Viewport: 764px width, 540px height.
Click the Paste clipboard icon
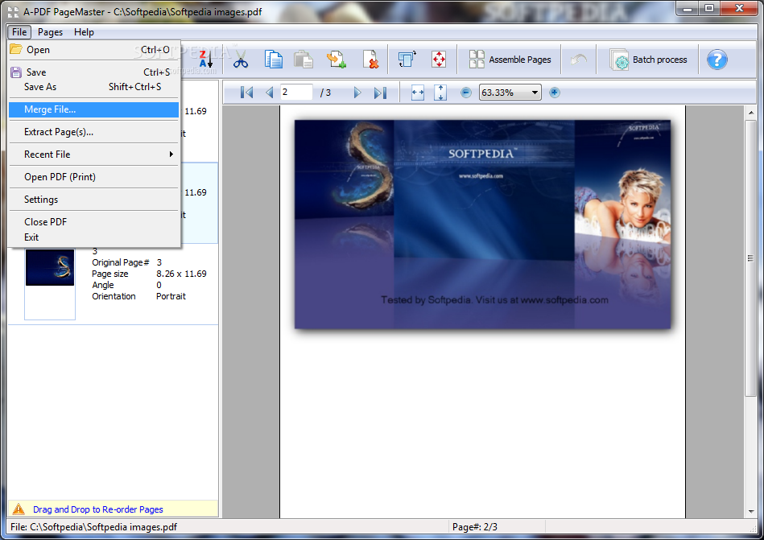(x=304, y=60)
